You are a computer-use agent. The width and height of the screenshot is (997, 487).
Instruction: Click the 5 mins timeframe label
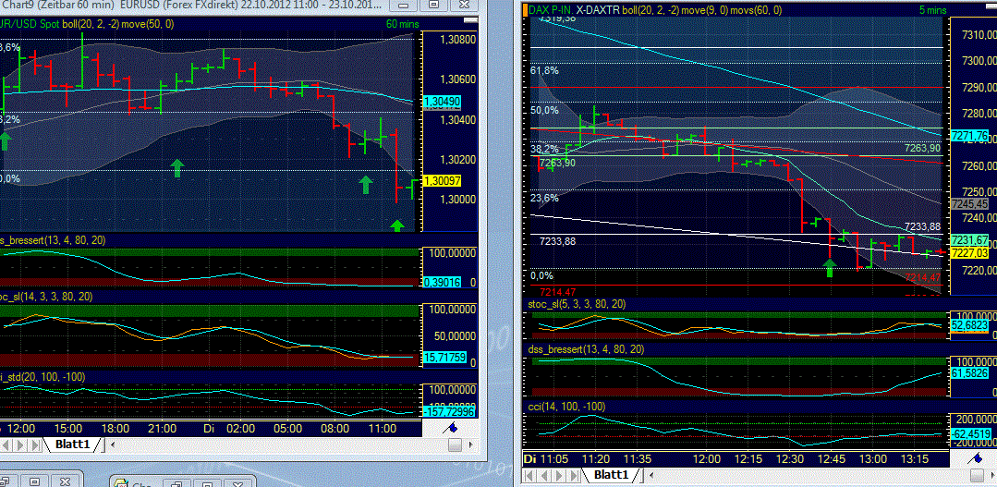(932, 9)
